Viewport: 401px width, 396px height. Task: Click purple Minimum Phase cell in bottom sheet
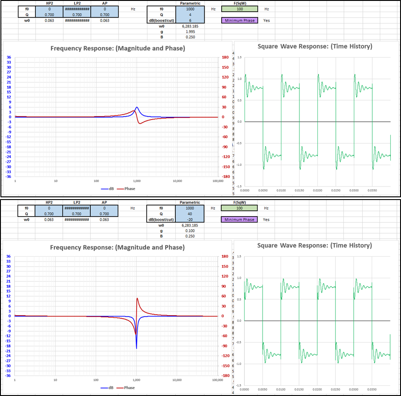tap(239, 219)
